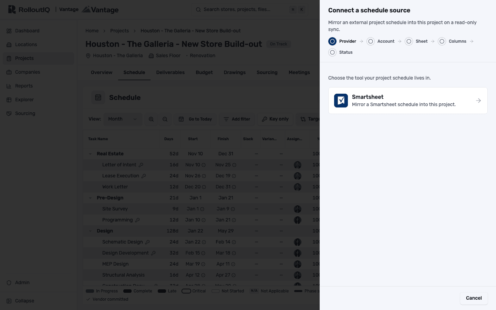This screenshot has width=496, height=310.
Task: Click the MEP Design task name
Action: coord(115,264)
